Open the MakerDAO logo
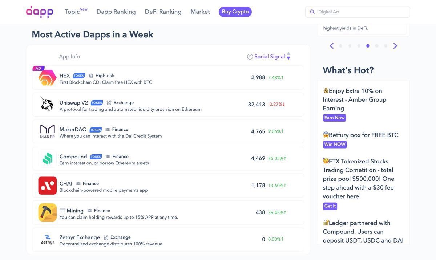The height and width of the screenshot is (260, 436). coord(48,131)
